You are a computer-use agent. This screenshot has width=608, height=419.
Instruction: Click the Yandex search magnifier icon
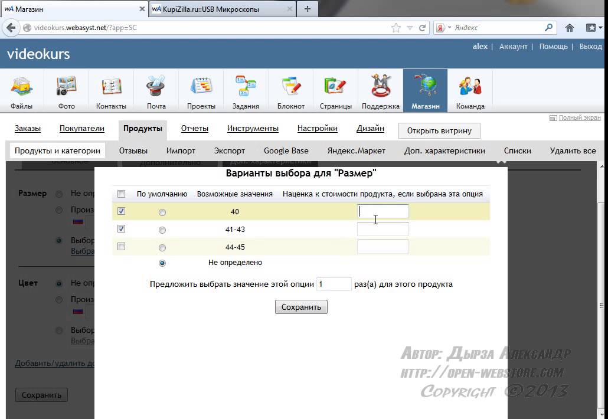[548, 28]
